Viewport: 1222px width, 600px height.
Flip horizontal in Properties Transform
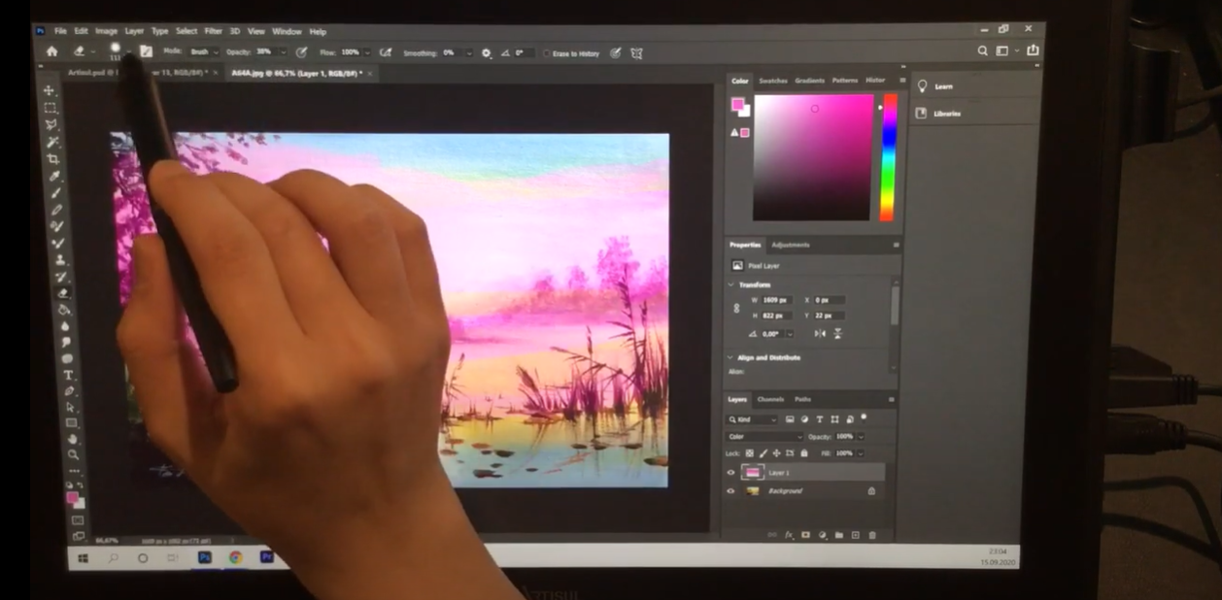click(820, 334)
